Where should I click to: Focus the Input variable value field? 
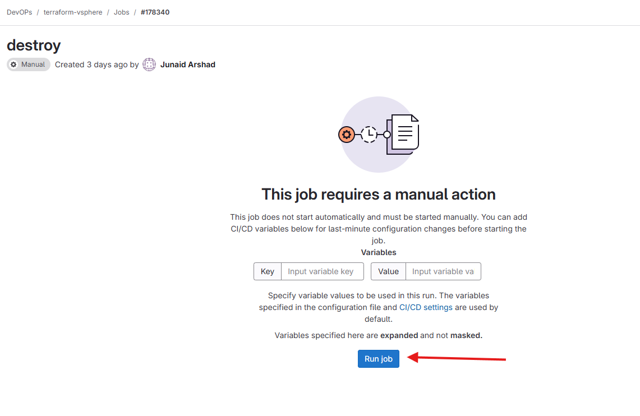pos(443,271)
